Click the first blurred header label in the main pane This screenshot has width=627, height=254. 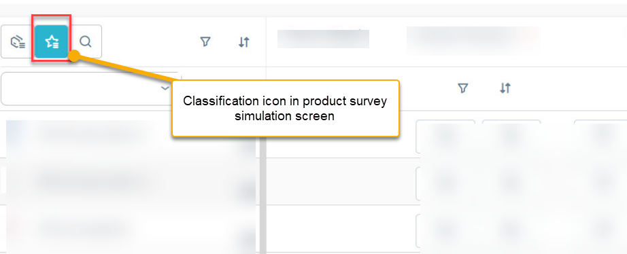[323, 39]
